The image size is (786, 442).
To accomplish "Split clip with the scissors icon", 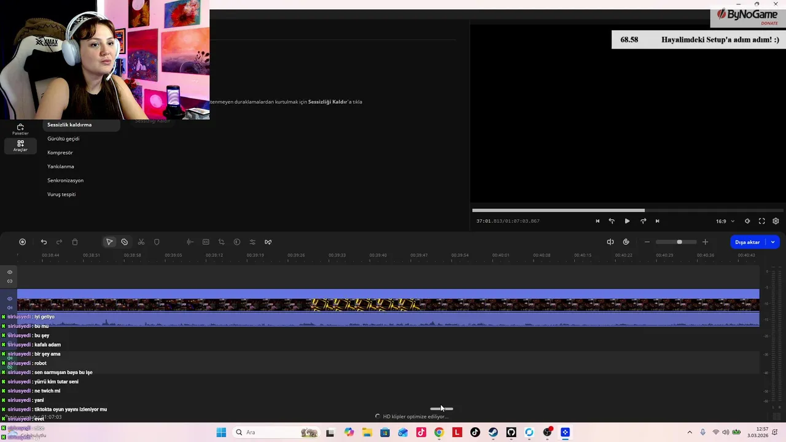I will tap(141, 242).
